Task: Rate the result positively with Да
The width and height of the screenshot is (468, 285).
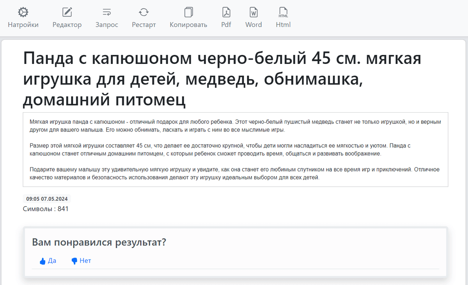Action: (x=48, y=261)
